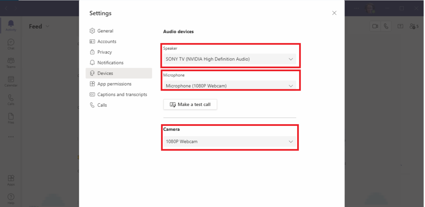Close the Settings dialog

[x=334, y=13]
